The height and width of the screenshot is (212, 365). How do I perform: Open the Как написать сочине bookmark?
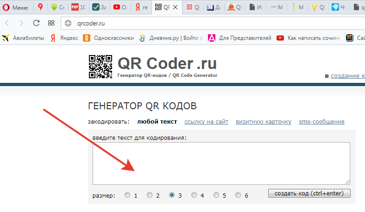tap(308, 38)
